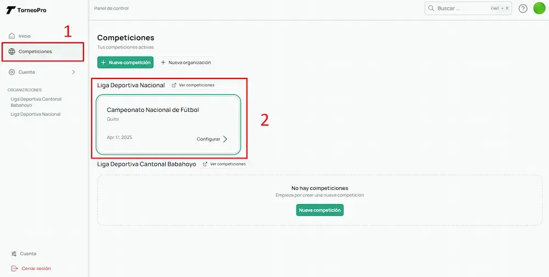This screenshot has width=549, height=277.
Task: Expand the Cuenta submenu chevron
Action: click(x=74, y=72)
